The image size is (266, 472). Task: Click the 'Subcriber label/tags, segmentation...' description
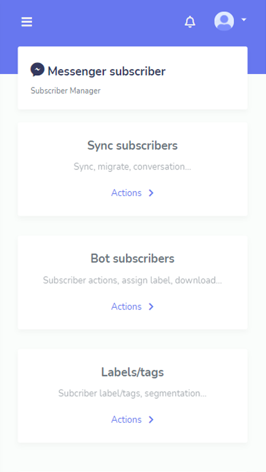coord(133,393)
